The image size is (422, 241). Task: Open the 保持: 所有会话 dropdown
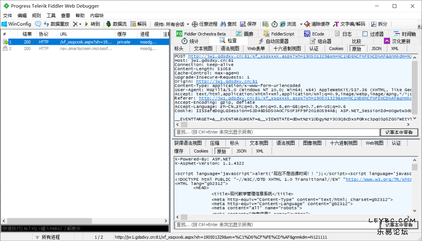[x=172, y=24]
